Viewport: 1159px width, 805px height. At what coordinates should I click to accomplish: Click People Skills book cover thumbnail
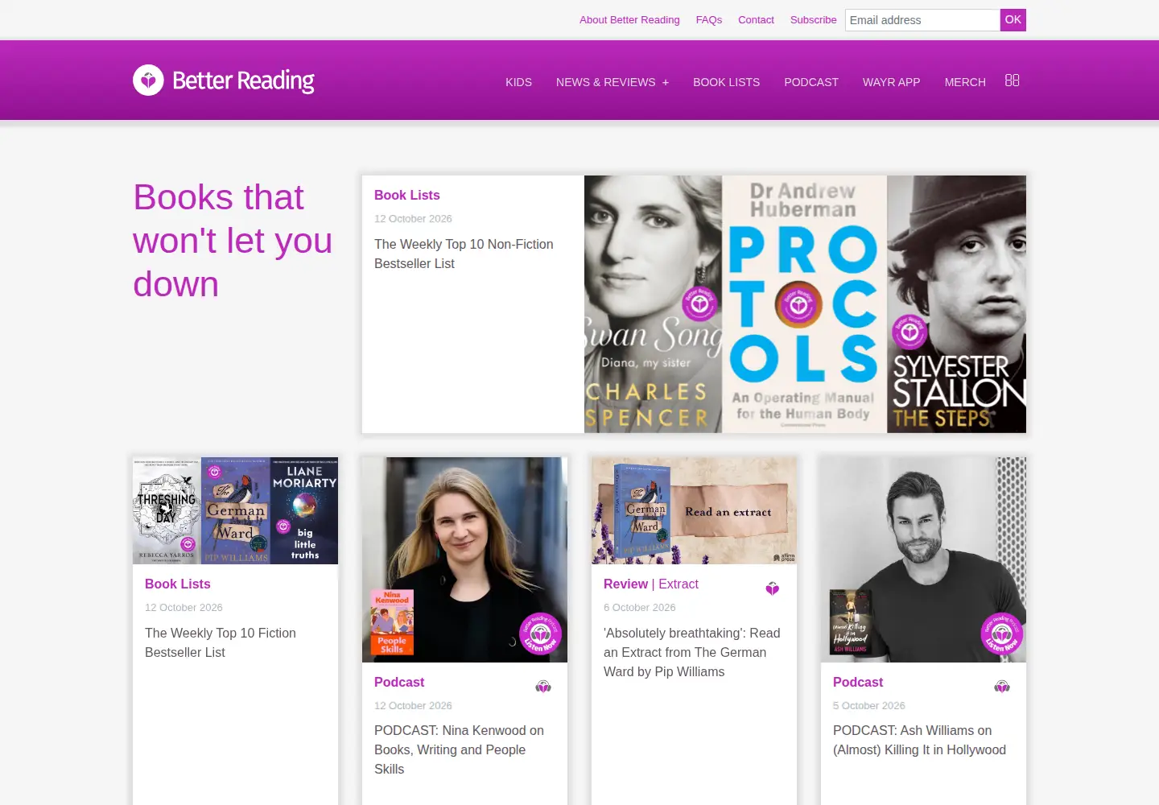pyautogui.click(x=392, y=621)
